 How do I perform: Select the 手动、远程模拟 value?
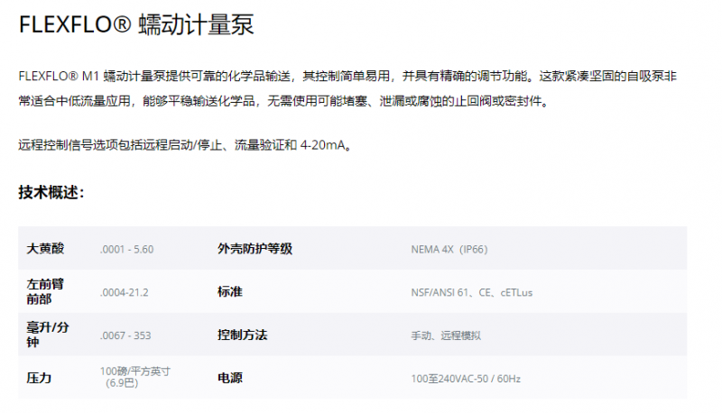point(446,335)
